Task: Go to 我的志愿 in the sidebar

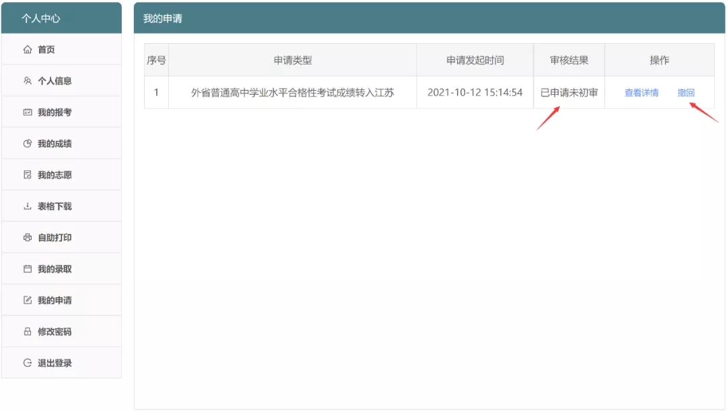Action: point(55,175)
